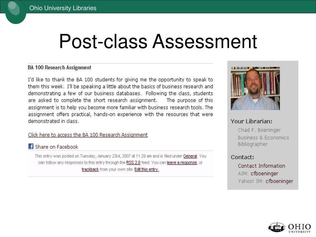Follow the RSS 2.0 feed link

pos(133,163)
